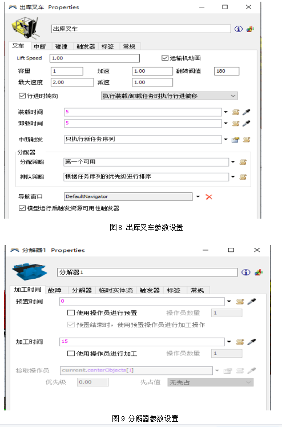Screen dimensions: 282x427
Task: Toggle 运输机动画 checkbox
Action: [x=164, y=58]
